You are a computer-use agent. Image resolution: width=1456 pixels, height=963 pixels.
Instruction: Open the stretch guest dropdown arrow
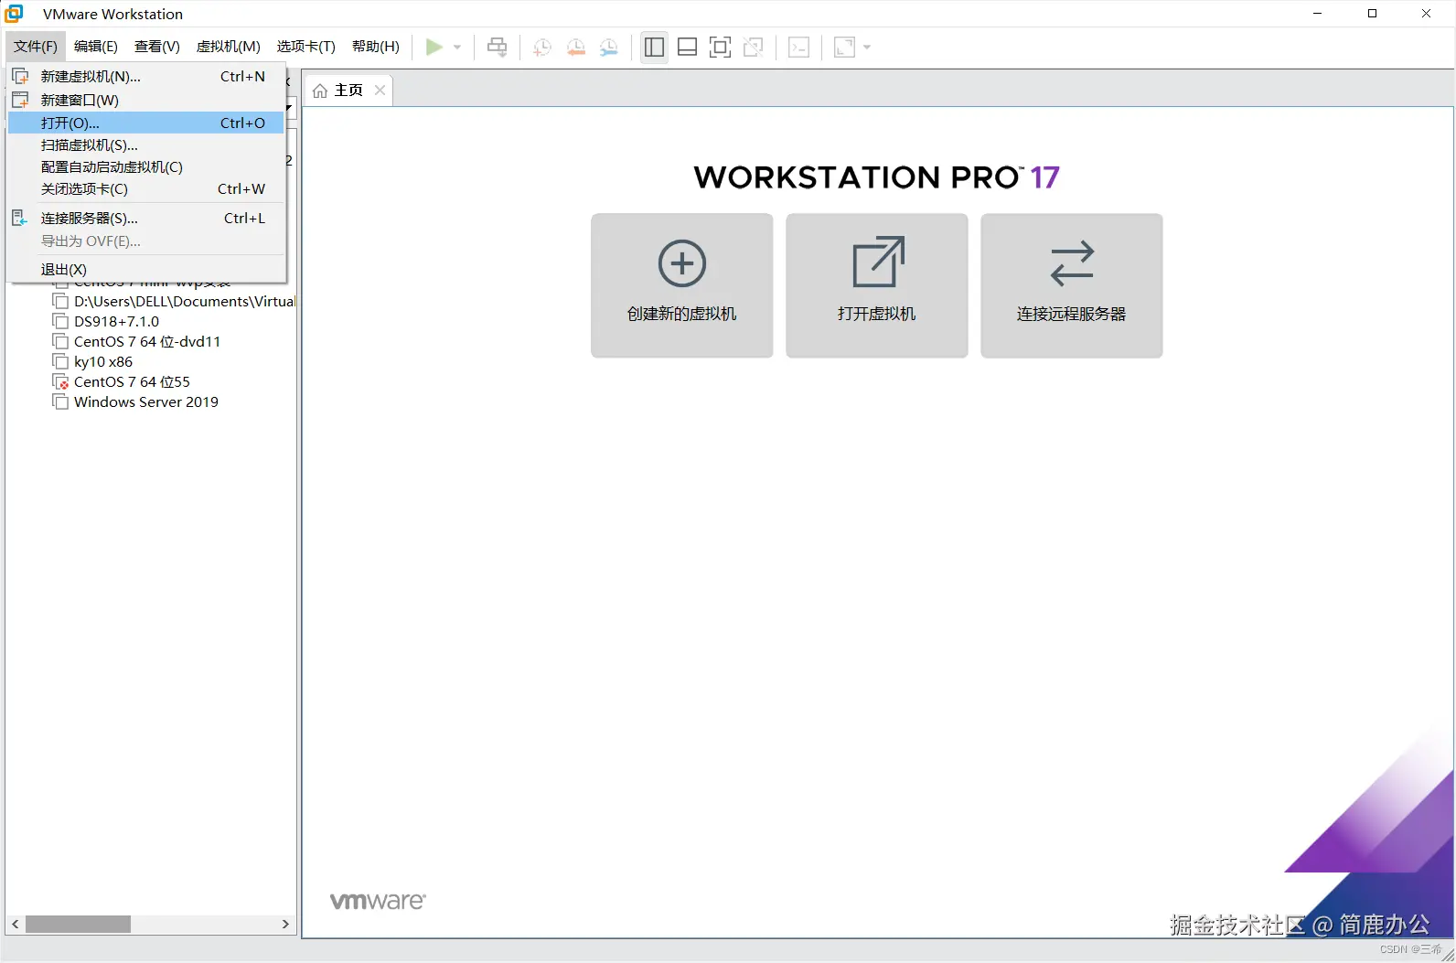click(x=867, y=47)
